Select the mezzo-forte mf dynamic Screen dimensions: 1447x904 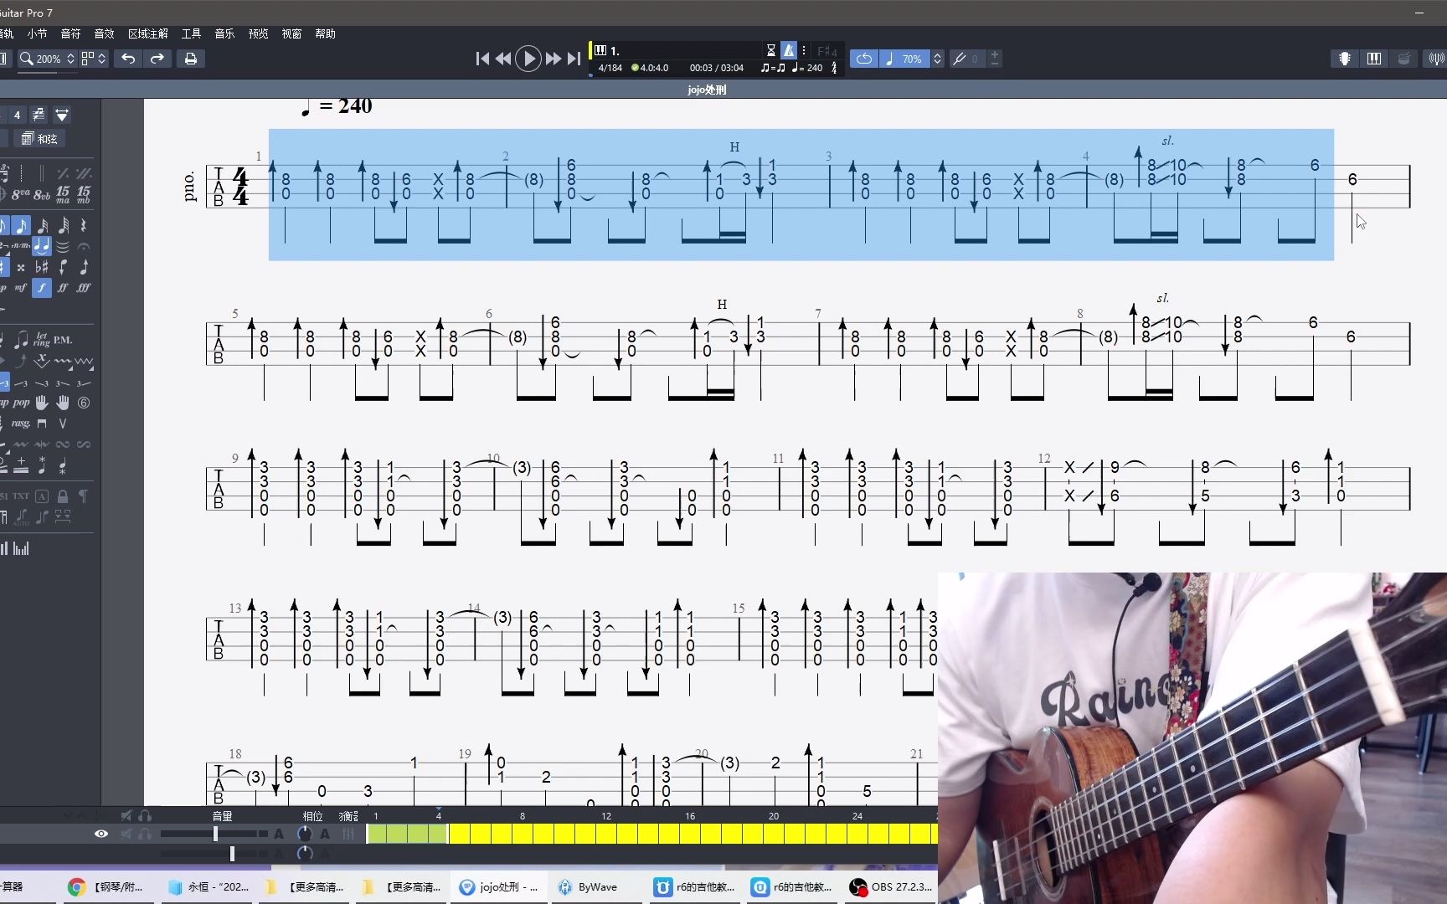coord(21,287)
